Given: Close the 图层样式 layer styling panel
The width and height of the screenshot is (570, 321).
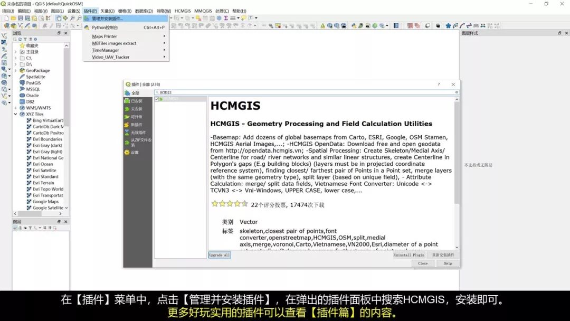Looking at the screenshot, I should (566, 33).
